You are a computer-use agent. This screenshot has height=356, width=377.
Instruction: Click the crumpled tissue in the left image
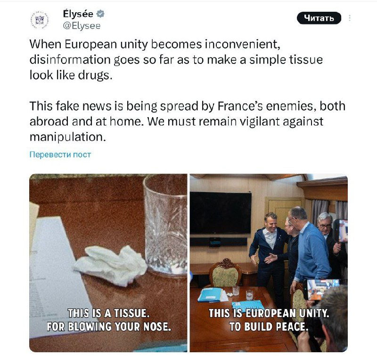point(111,265)
